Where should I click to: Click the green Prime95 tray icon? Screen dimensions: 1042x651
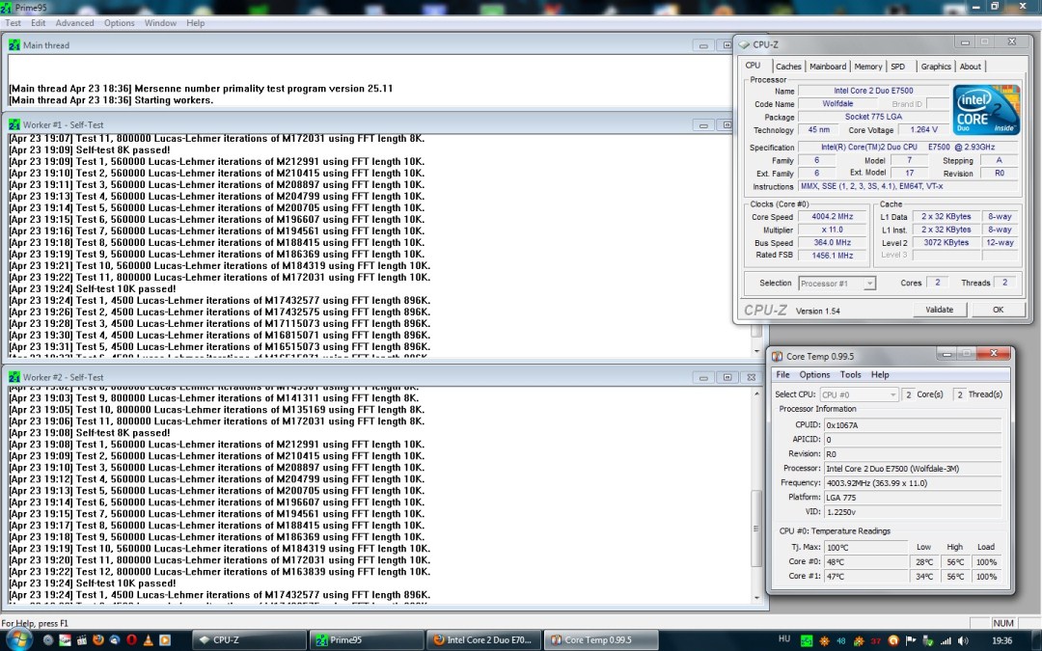[806, 640]
